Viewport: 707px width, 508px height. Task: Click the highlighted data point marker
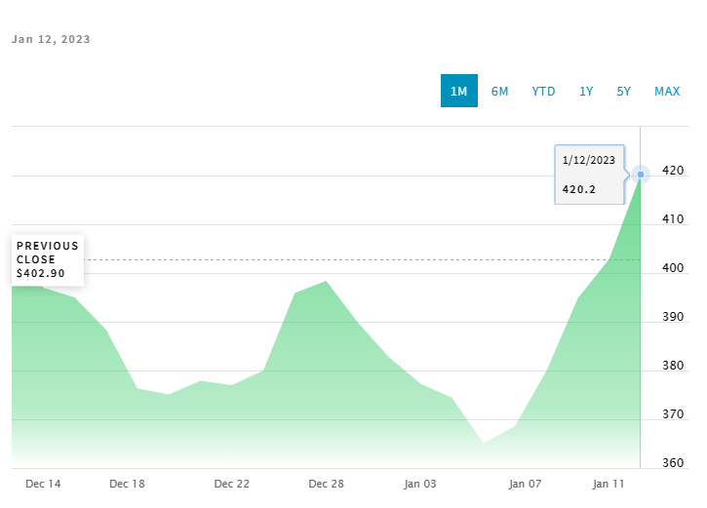tap(640, 175)
